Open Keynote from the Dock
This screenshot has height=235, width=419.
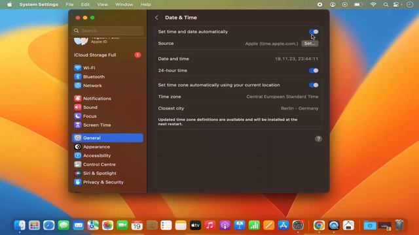(x=240, y=225)
